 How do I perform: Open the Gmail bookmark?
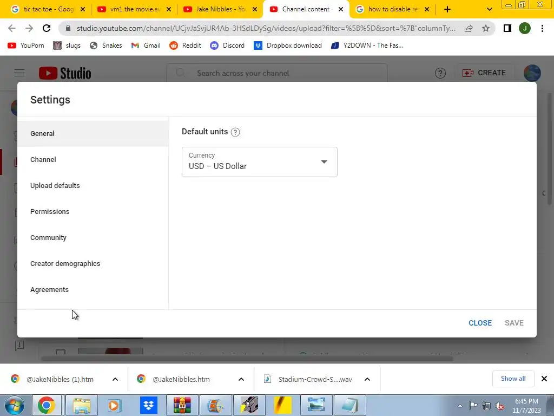[146, 45]
